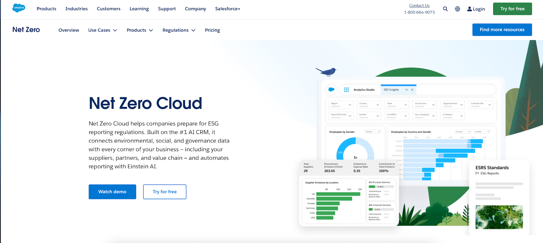The width and height of the screenshot is (543, 243).
Task: Open the Region filter dropdown in dashboard
Action: [341, 105]
